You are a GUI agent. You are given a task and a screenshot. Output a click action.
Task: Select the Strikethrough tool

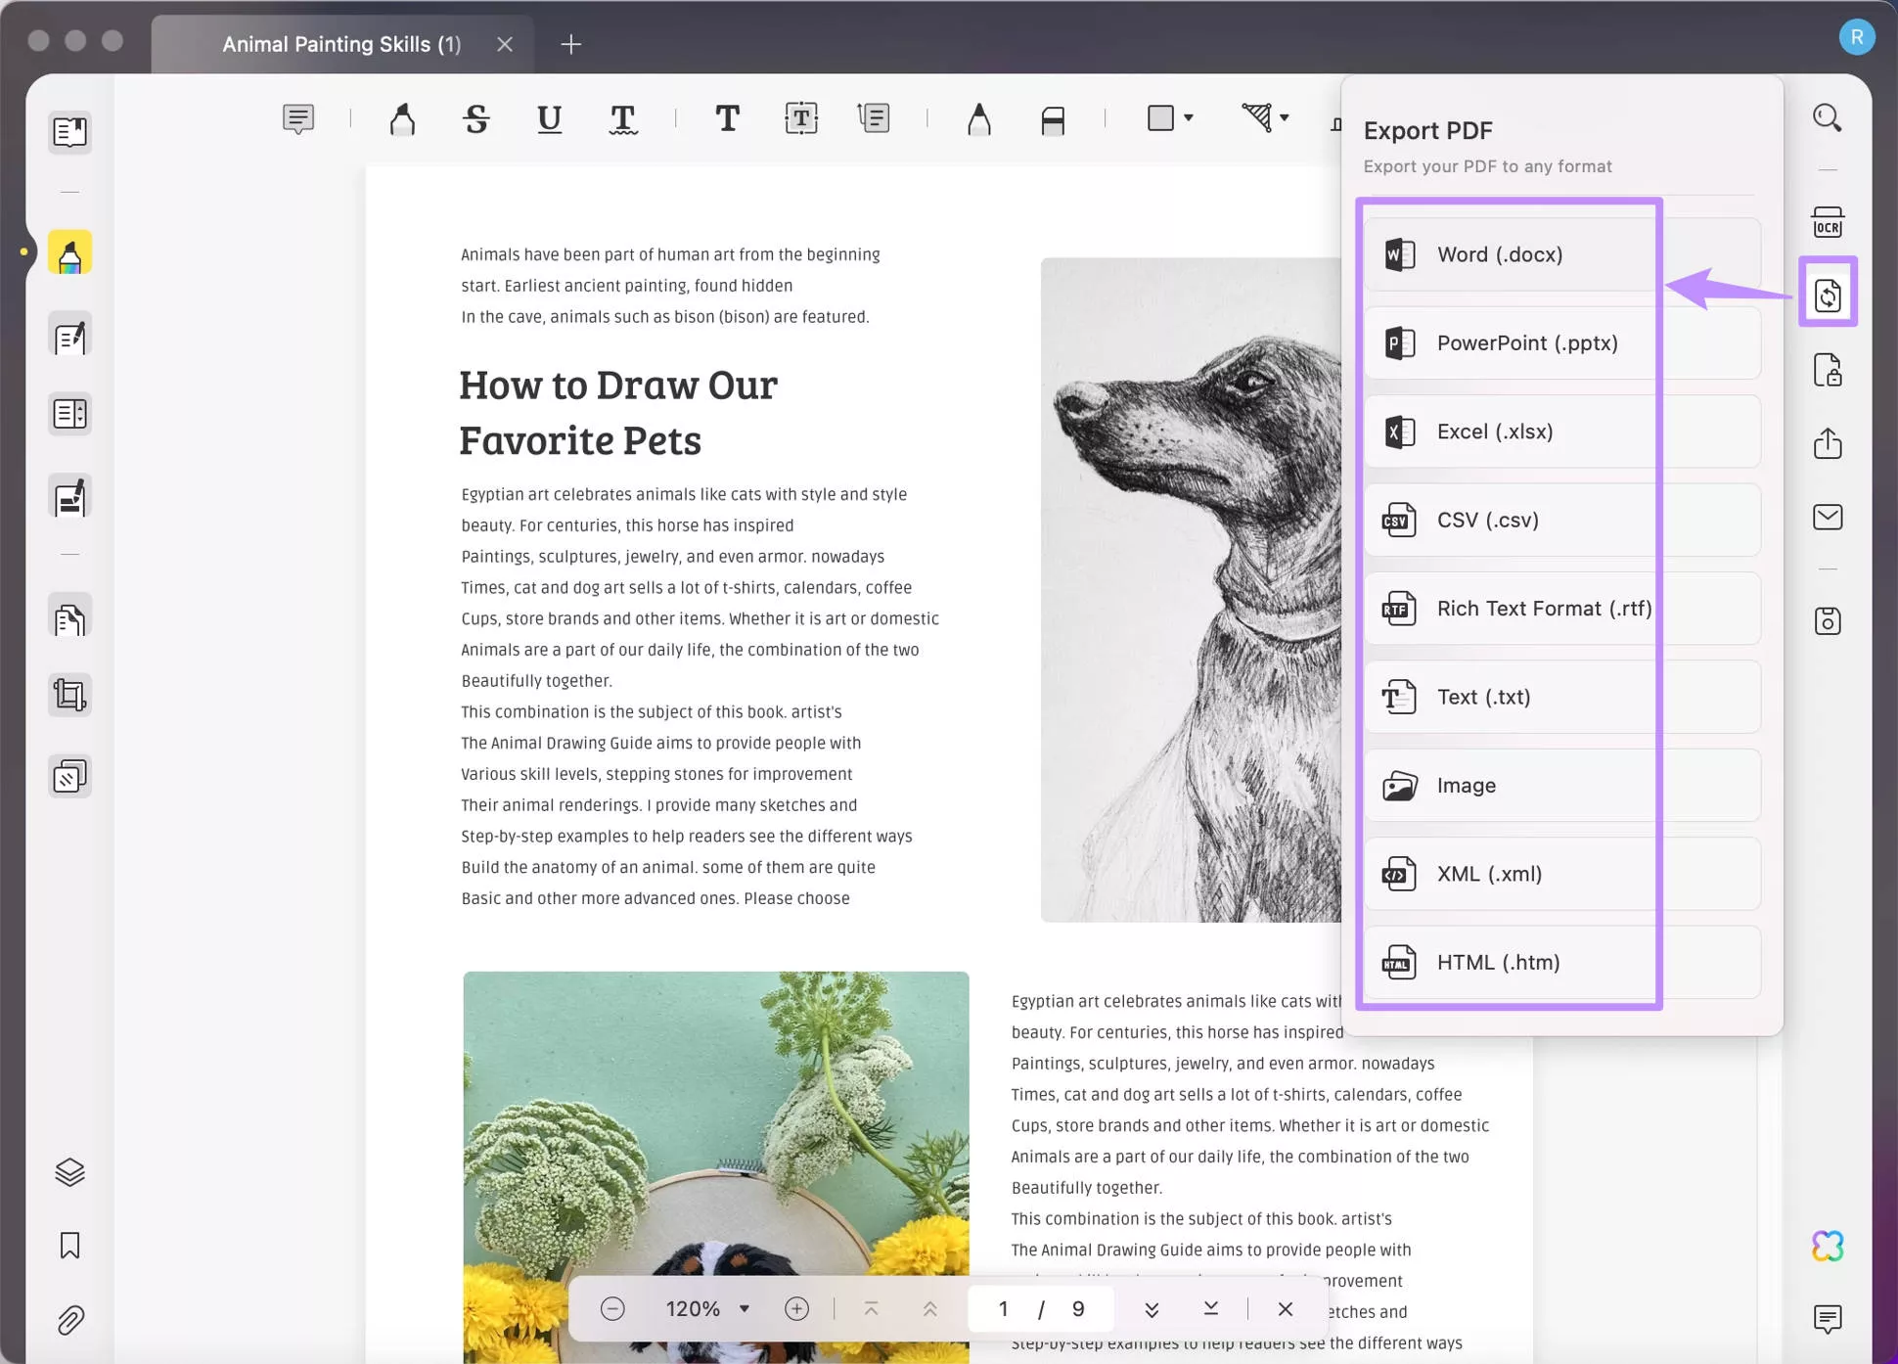[476, 118]
